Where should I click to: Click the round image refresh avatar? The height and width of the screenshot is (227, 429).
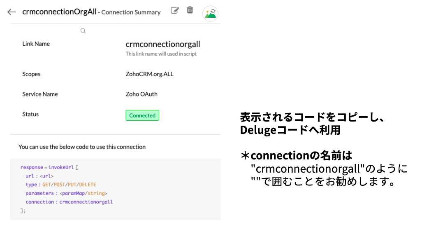[210, 14]
